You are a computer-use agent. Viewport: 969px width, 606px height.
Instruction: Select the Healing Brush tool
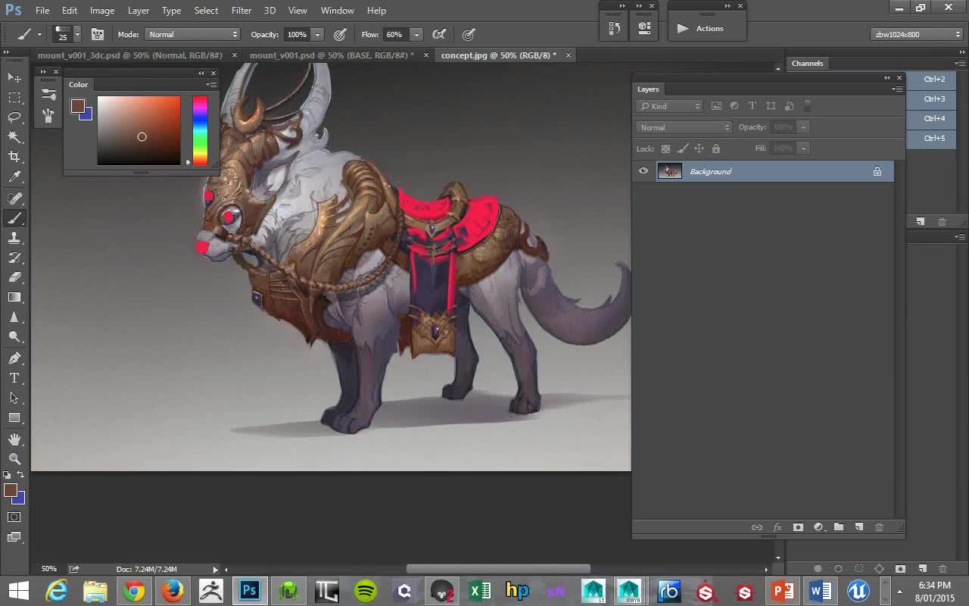[14, 198]
